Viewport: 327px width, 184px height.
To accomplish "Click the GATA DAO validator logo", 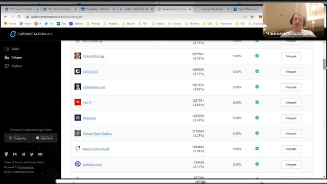I will point(78,72).
